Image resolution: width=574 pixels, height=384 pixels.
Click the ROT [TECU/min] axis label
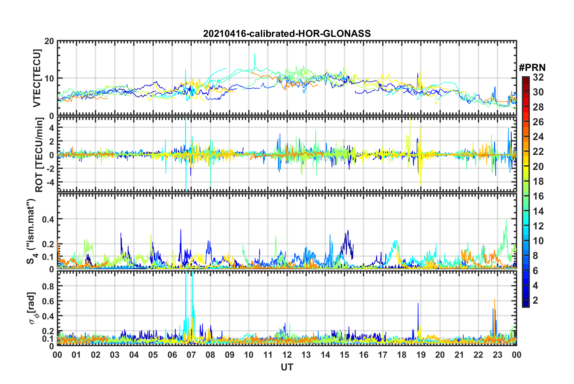pyautogui.click(x=39, y=155)
